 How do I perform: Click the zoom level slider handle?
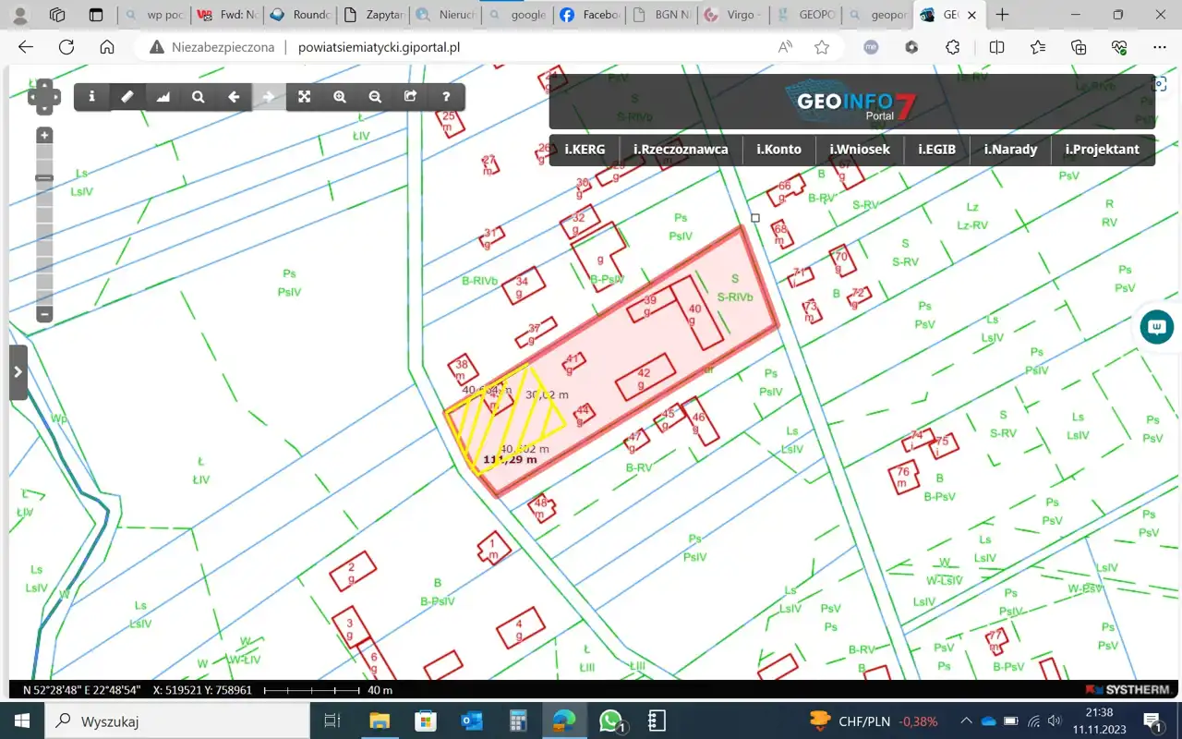click(x=44, y=177)
